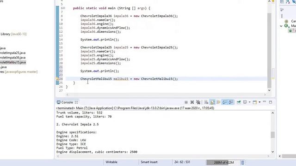Screen dimensions: 296x166
Task: Click the editor horizontal scrollbar left arrow
Action: 68,95
